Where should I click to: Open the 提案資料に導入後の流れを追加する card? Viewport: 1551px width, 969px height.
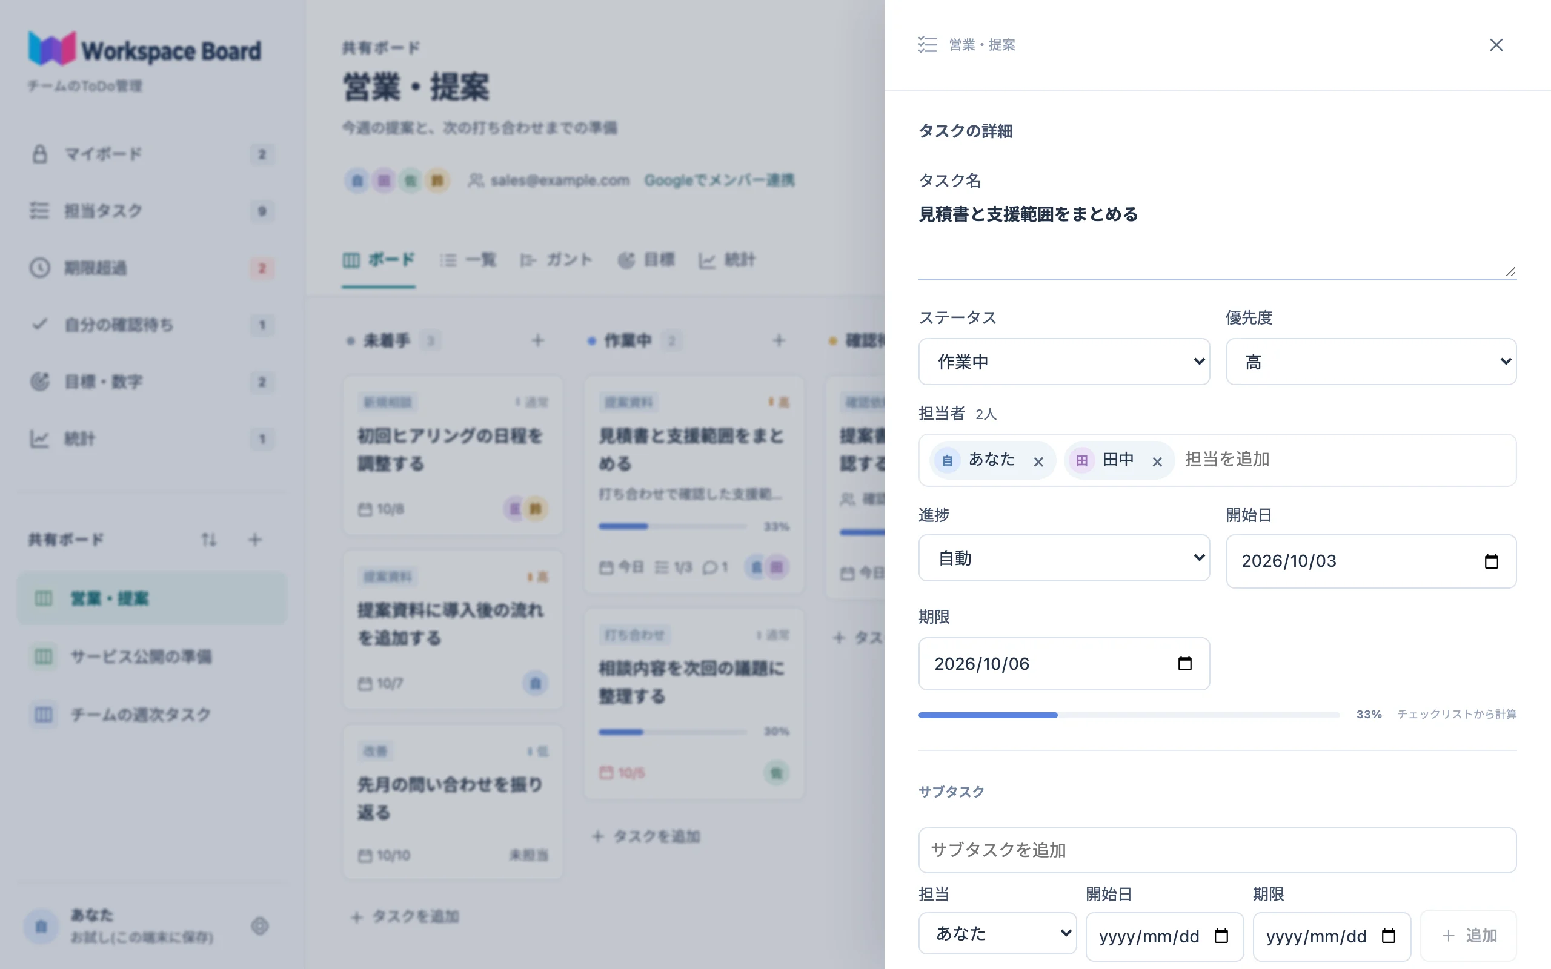point(453,629)
